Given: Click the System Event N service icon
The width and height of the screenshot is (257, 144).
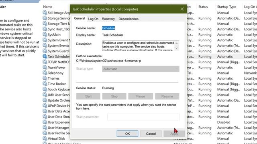Looking at the screenshot, I should coord(45,40).
